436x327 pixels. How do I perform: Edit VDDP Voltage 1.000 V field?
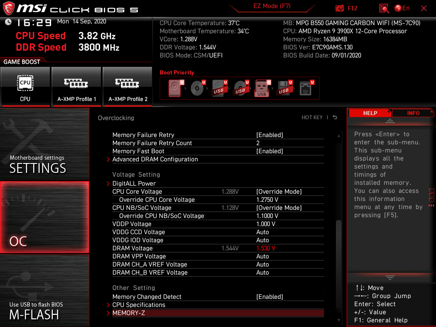coord(266,224)
